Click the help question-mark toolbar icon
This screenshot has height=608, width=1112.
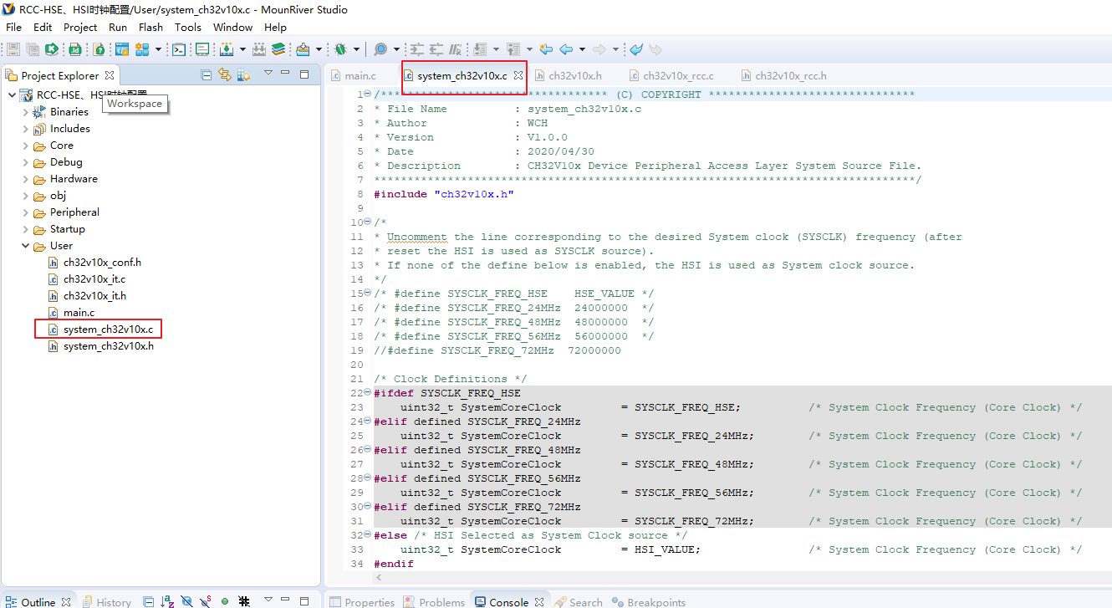pos(99,49)
